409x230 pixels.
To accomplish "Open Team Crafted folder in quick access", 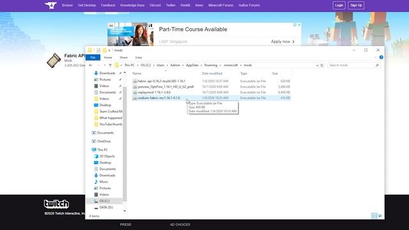I will click(x=108, y=111).
